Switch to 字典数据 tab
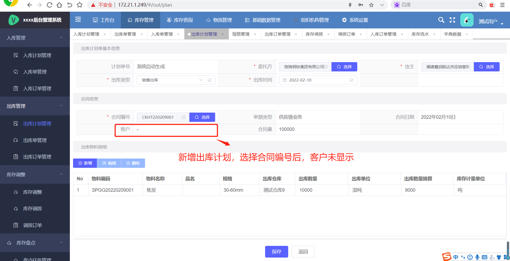Viewport: 510px width, 261px height. tap(452, 34)
